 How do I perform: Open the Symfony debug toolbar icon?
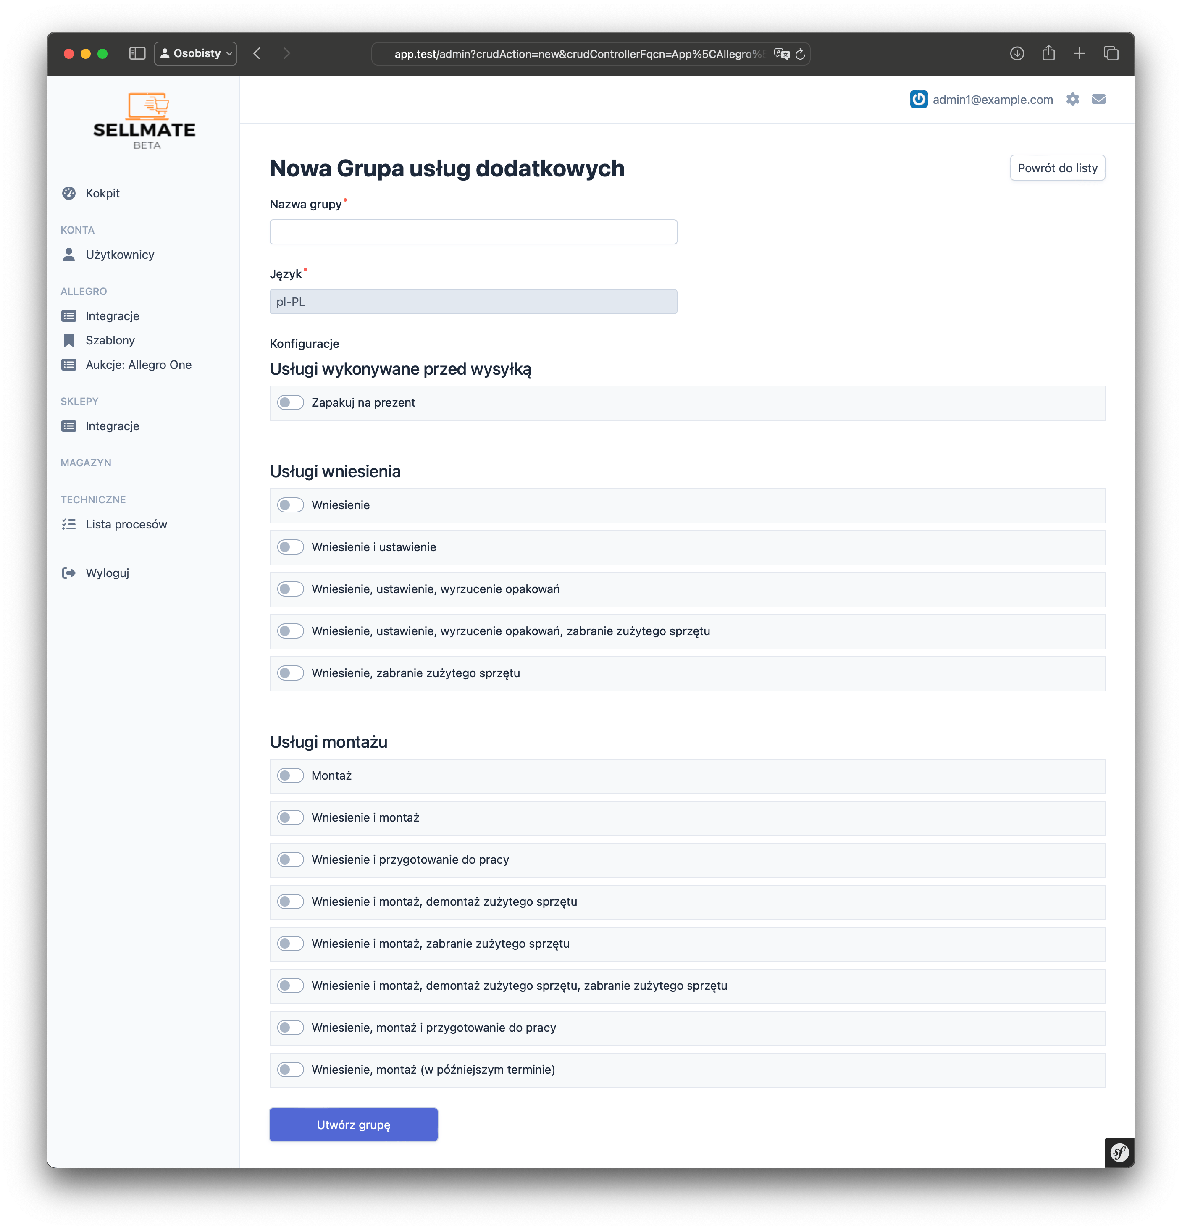pos(1119,1152)
